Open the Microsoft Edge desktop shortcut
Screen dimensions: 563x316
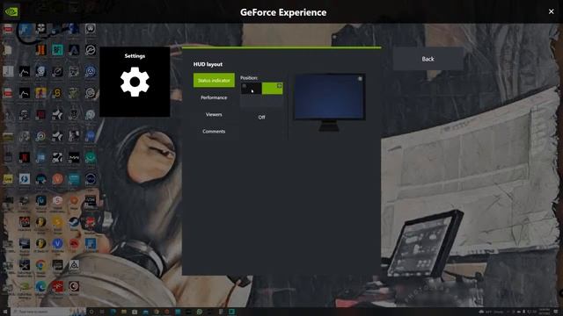[x=41, y=287]
